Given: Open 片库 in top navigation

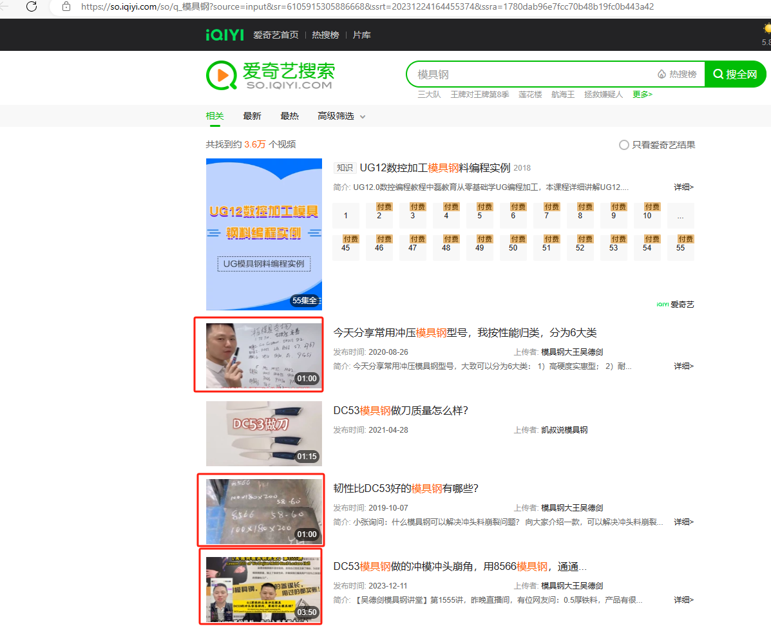Looking at the screenshot, I should [362, 35].
